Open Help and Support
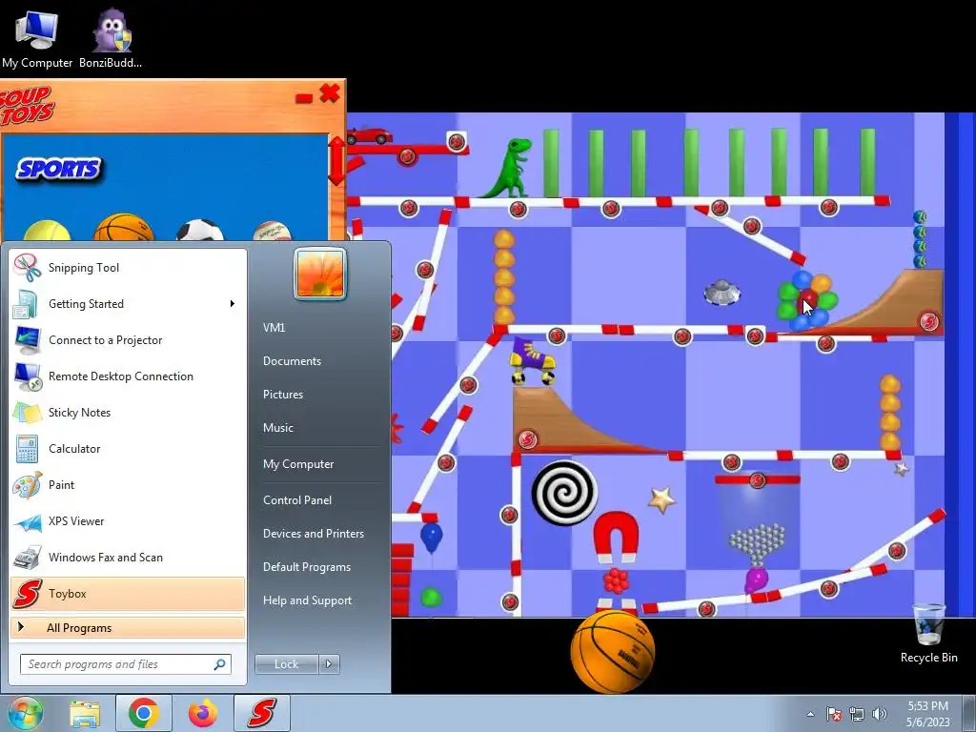976x732 pixels. click(308, 600)
